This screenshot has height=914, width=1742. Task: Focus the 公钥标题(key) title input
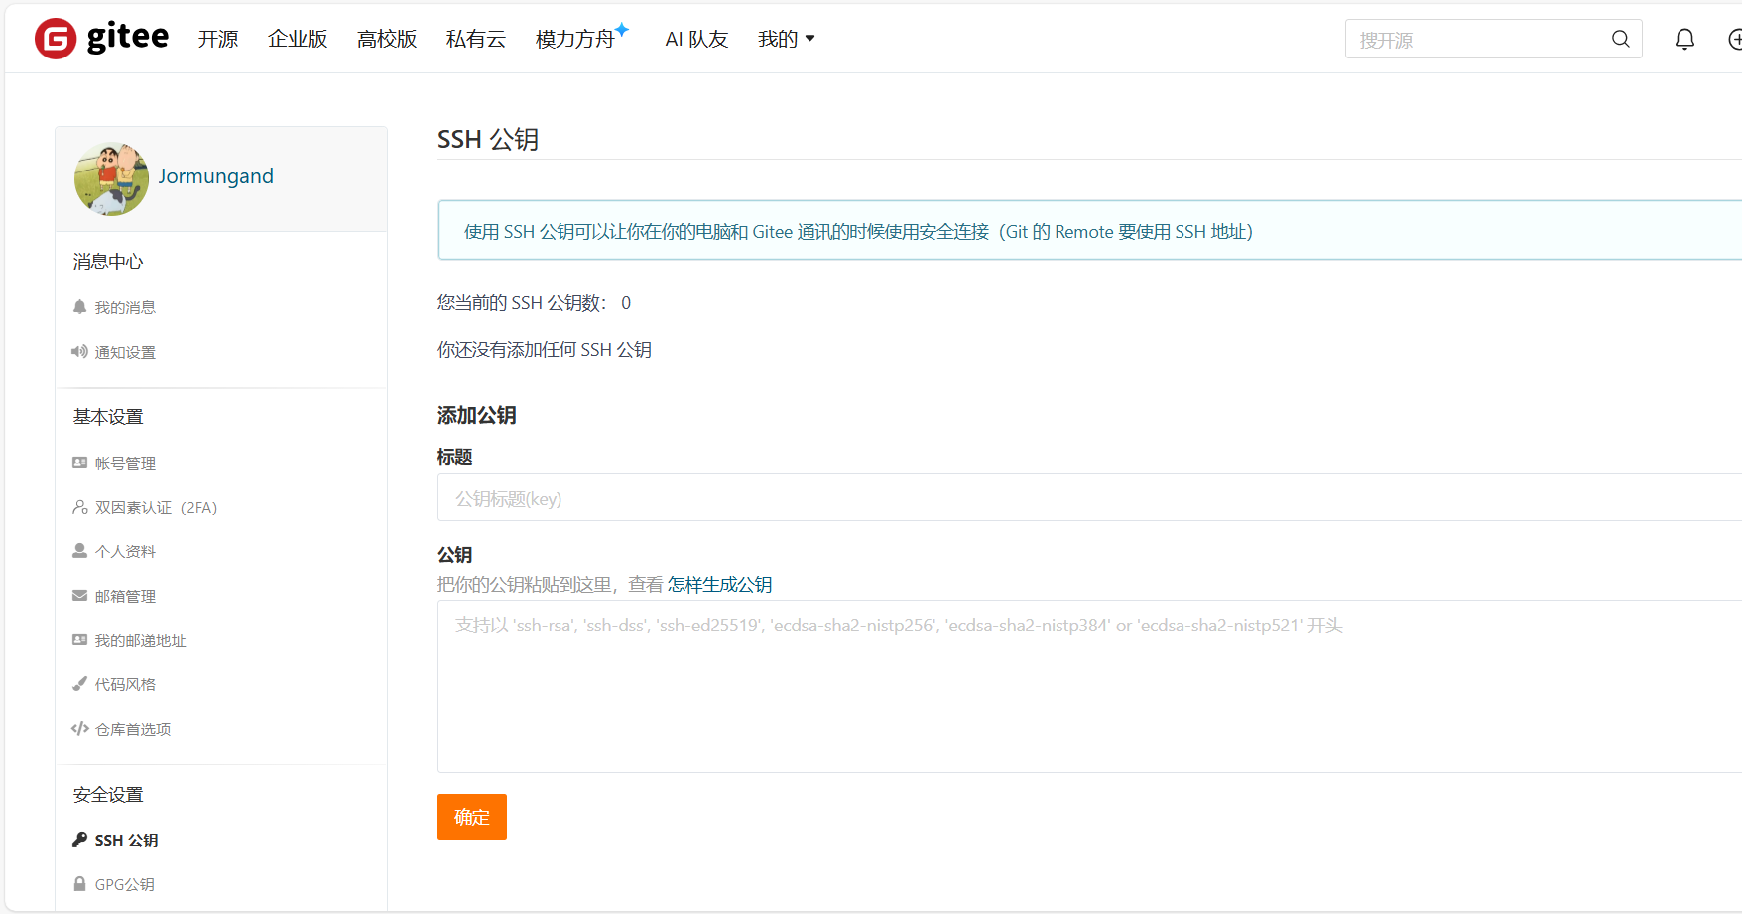click(x=1089, y=498)
